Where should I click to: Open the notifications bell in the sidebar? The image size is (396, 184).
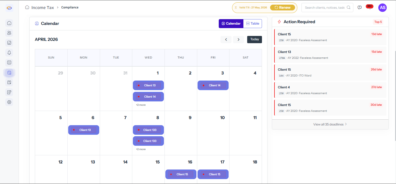(9, 52)
